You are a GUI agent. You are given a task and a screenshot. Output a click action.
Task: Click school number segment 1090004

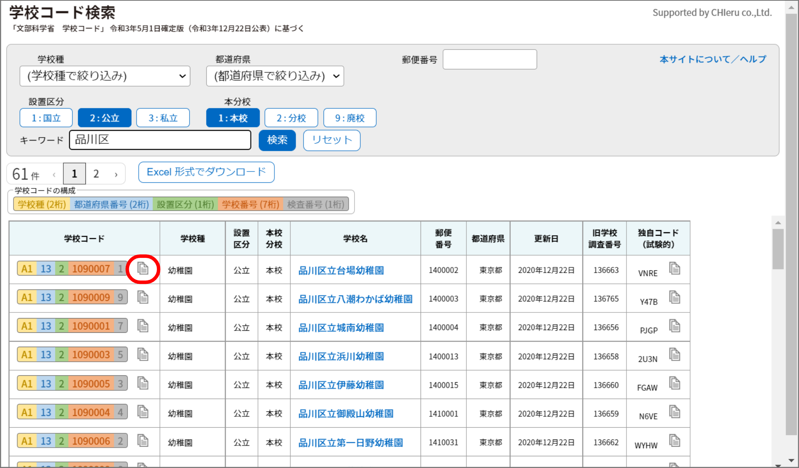tap(91, 412)
